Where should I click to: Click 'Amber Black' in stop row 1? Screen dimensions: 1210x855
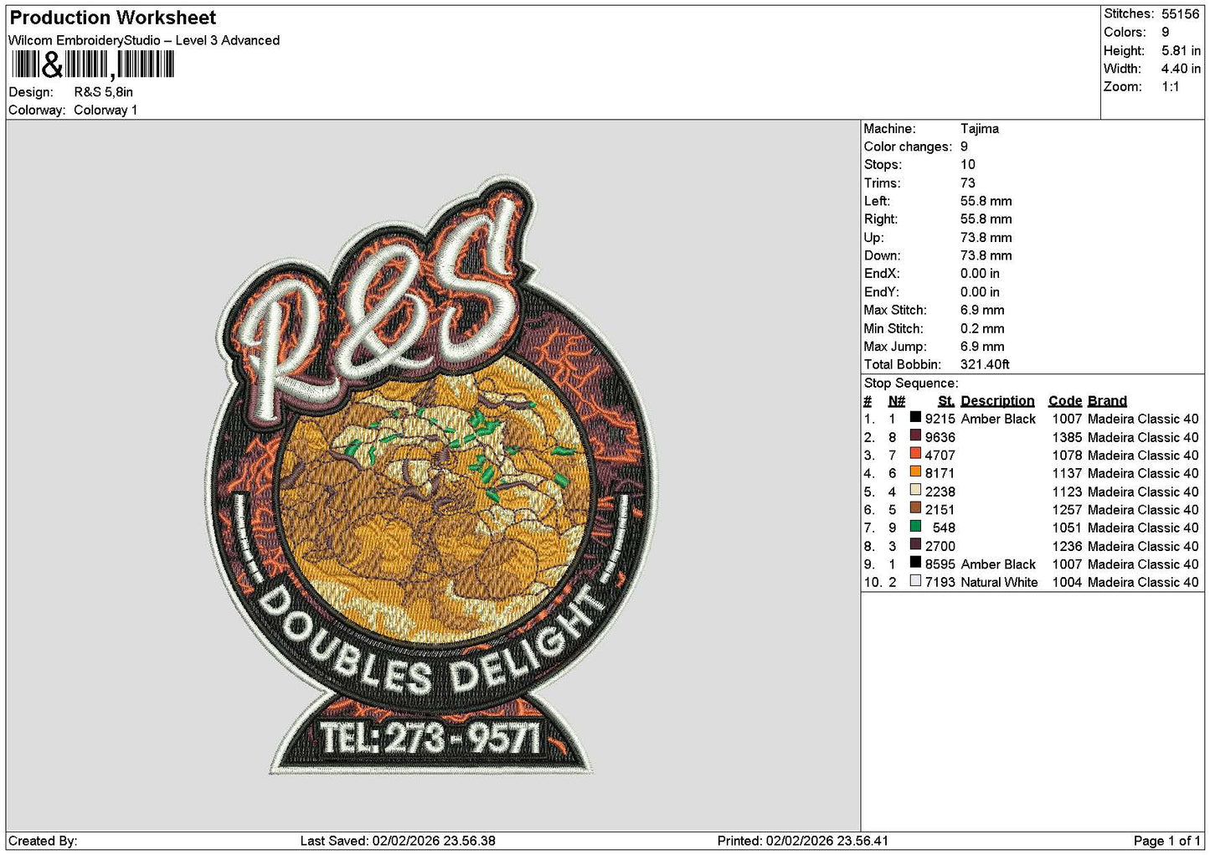pyautogui.click(x=998, y=419)
